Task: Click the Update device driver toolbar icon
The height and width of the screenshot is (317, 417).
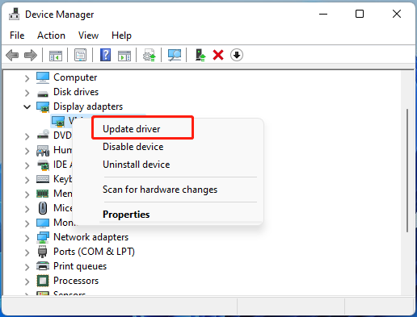Action: pyautogui.click(x=150, y=55)
